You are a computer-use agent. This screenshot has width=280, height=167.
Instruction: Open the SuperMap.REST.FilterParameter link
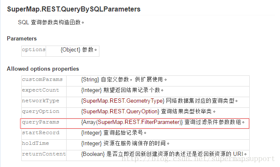coord(139,122)
